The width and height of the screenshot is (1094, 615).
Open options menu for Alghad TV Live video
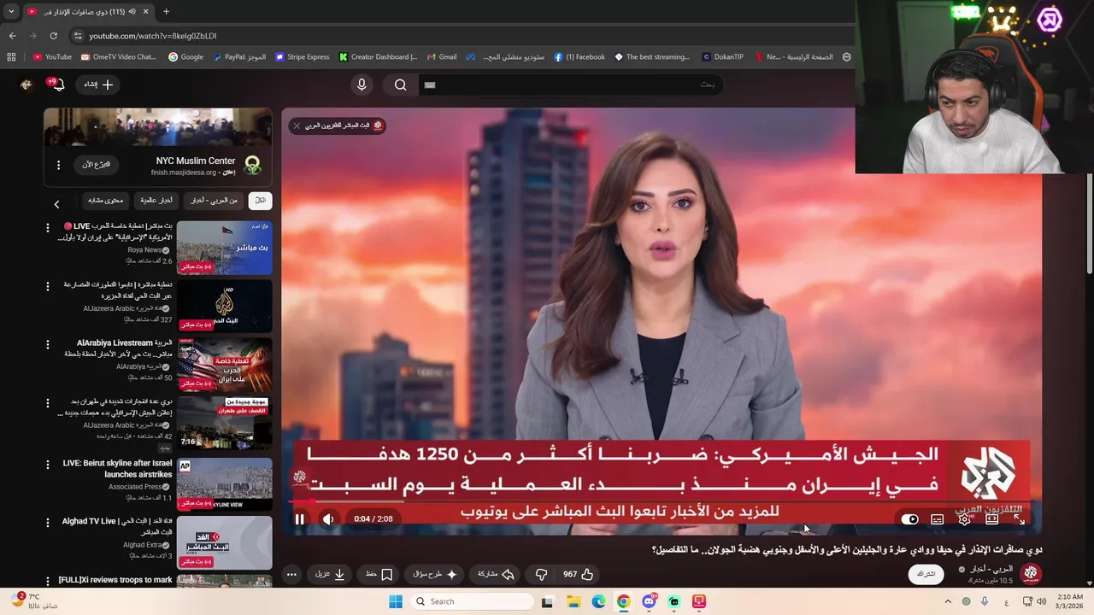click(x=48, y=522)
